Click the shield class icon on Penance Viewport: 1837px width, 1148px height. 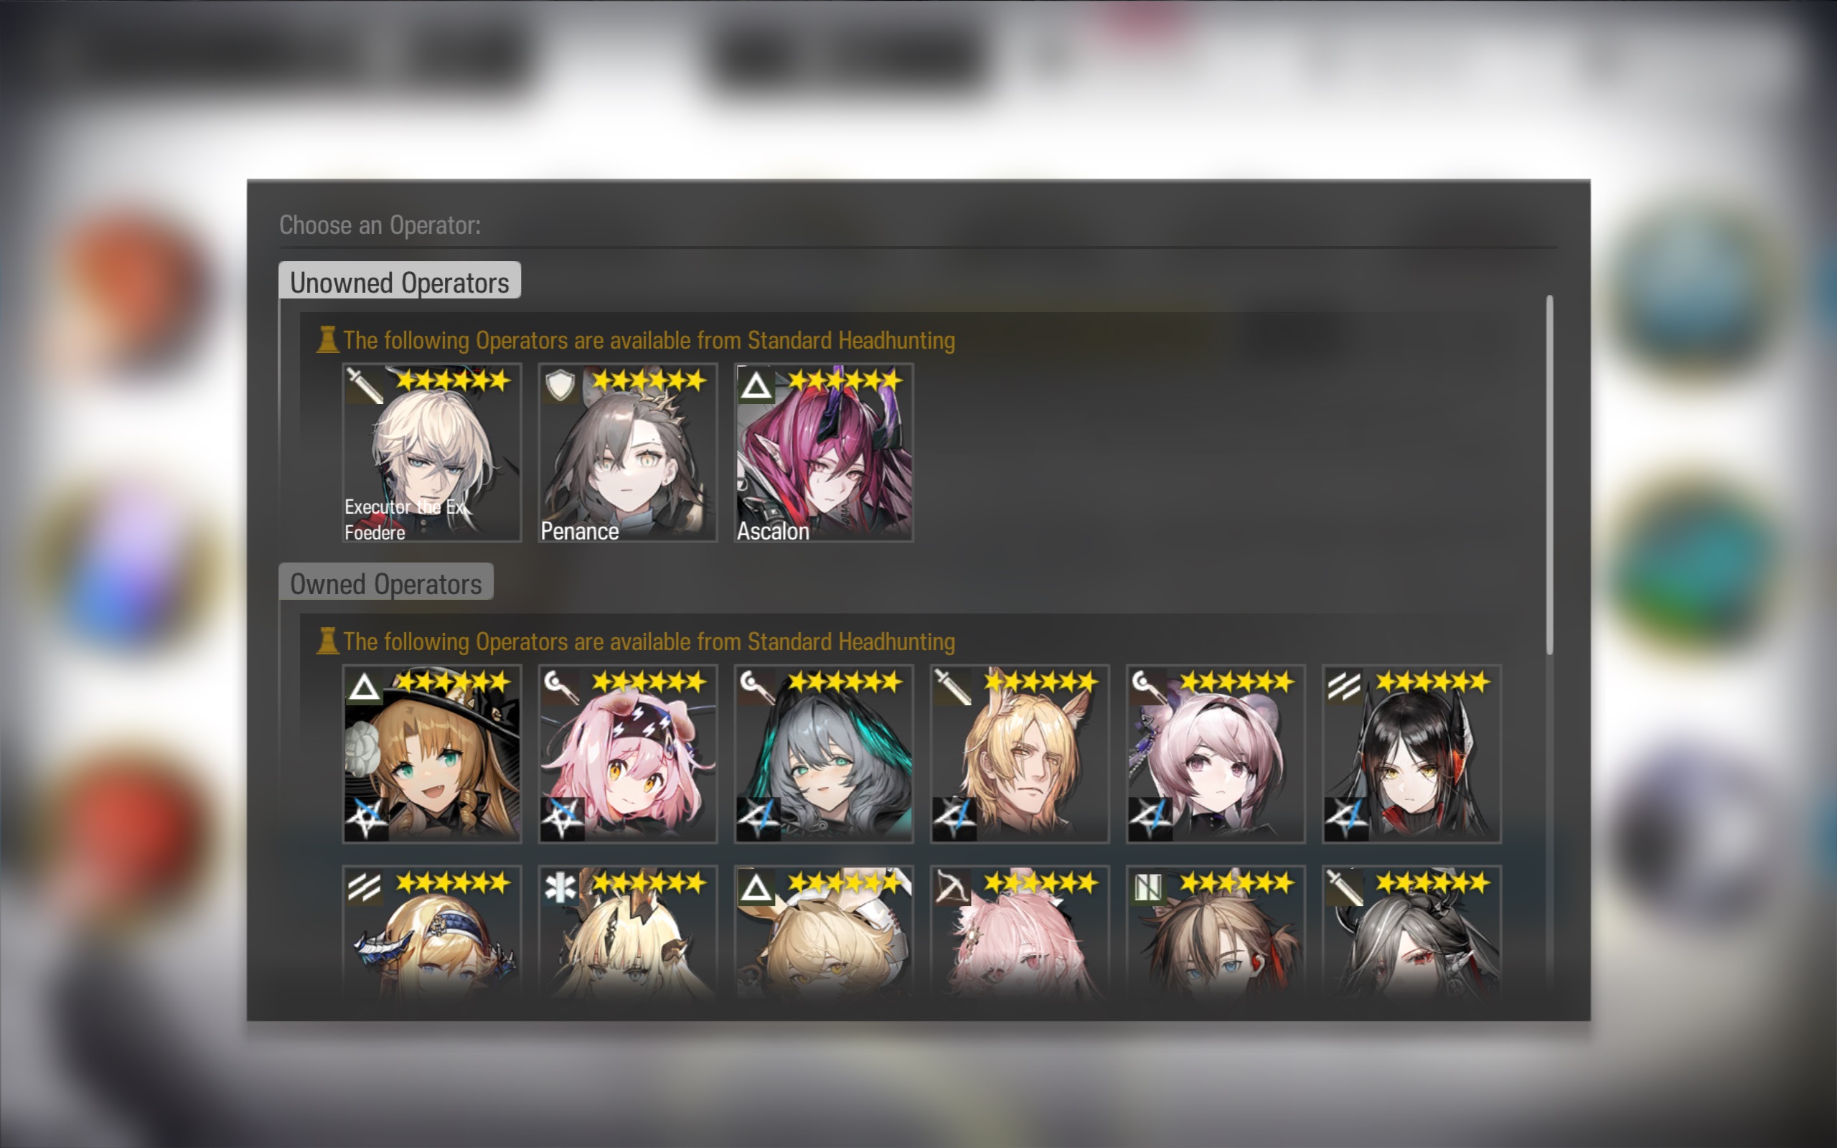pyautogui.click(x=560, y=385)
